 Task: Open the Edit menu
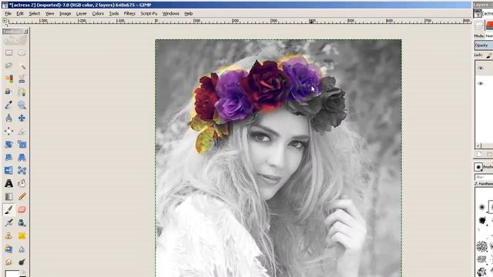tap(20, 14)
